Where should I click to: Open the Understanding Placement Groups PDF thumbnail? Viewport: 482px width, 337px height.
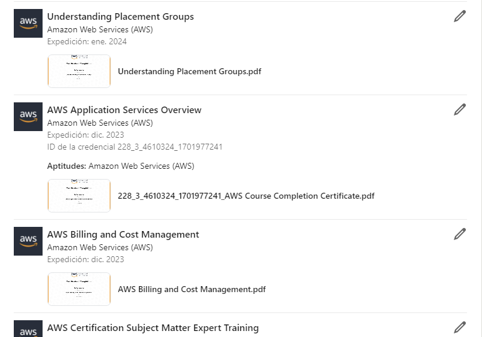tap(79, 71)
